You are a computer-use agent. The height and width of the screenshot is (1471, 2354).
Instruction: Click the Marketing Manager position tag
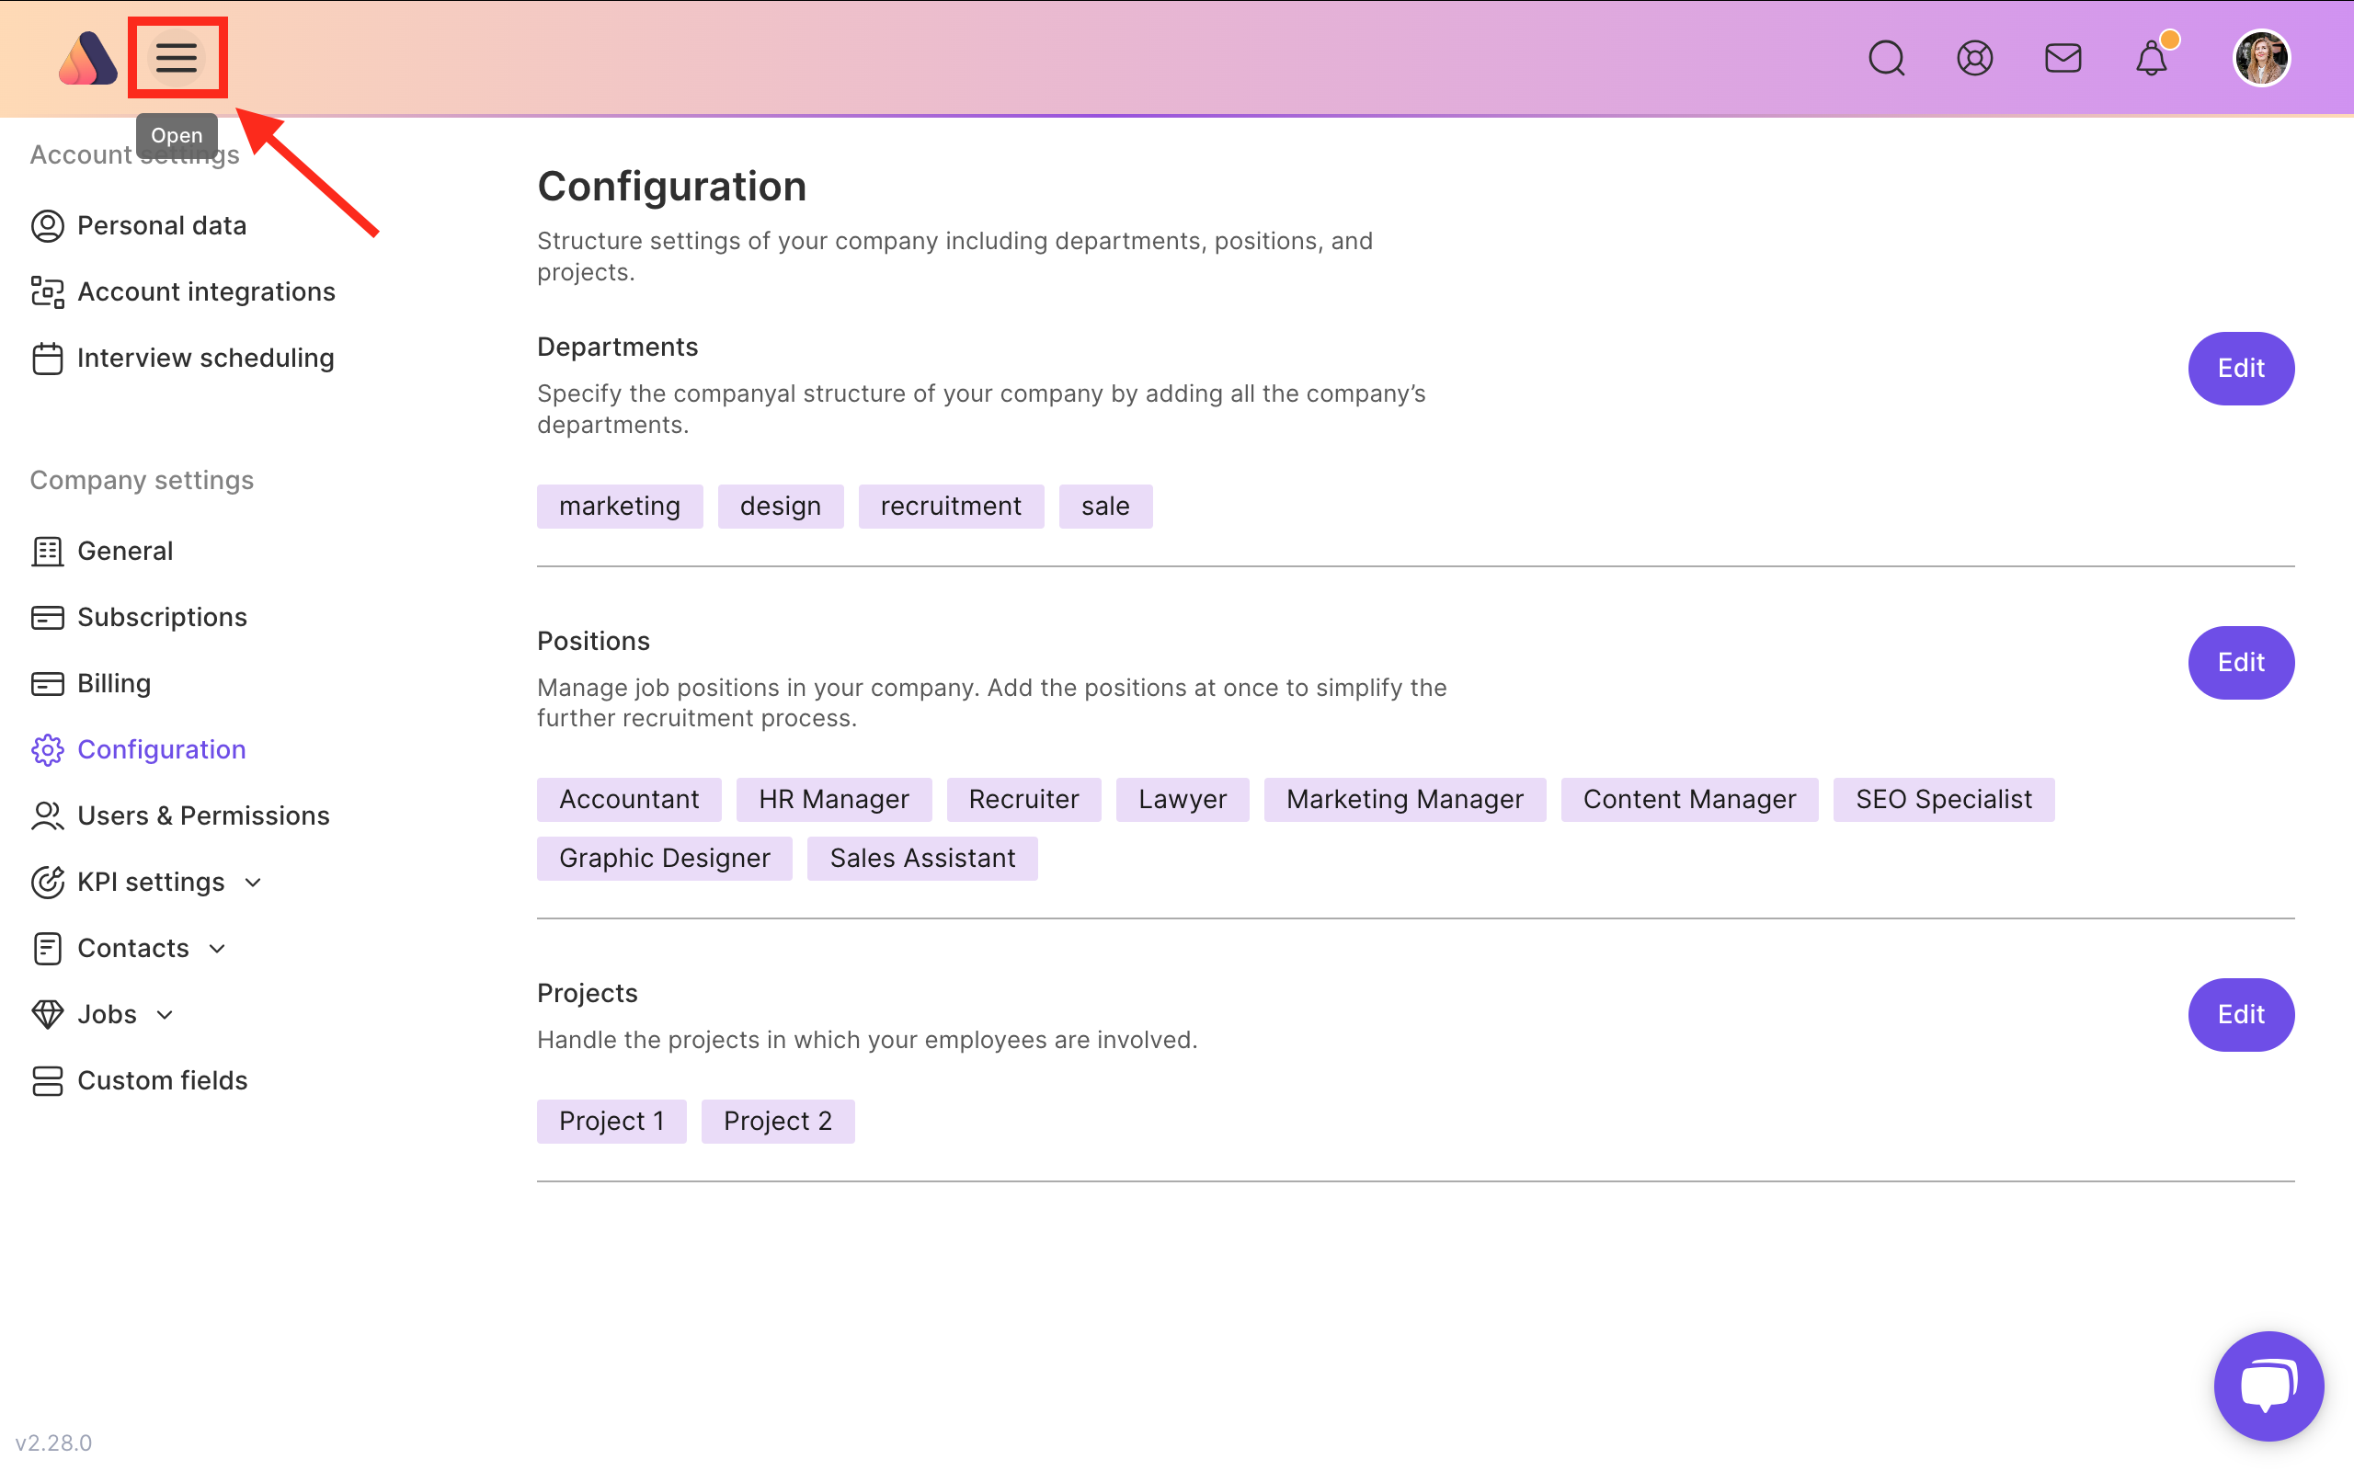point(1405,799)
